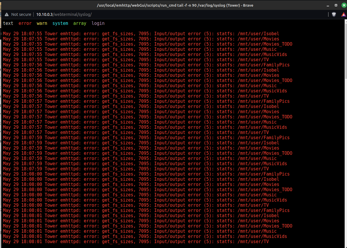
Task: Click the 18:07:56 /mnt/user/TV log line
Action: click(136, 96)
